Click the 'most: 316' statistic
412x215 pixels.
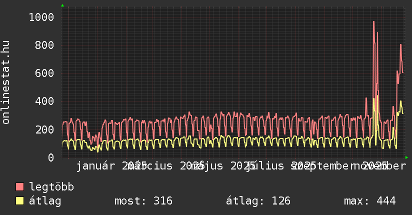[143, 201]
